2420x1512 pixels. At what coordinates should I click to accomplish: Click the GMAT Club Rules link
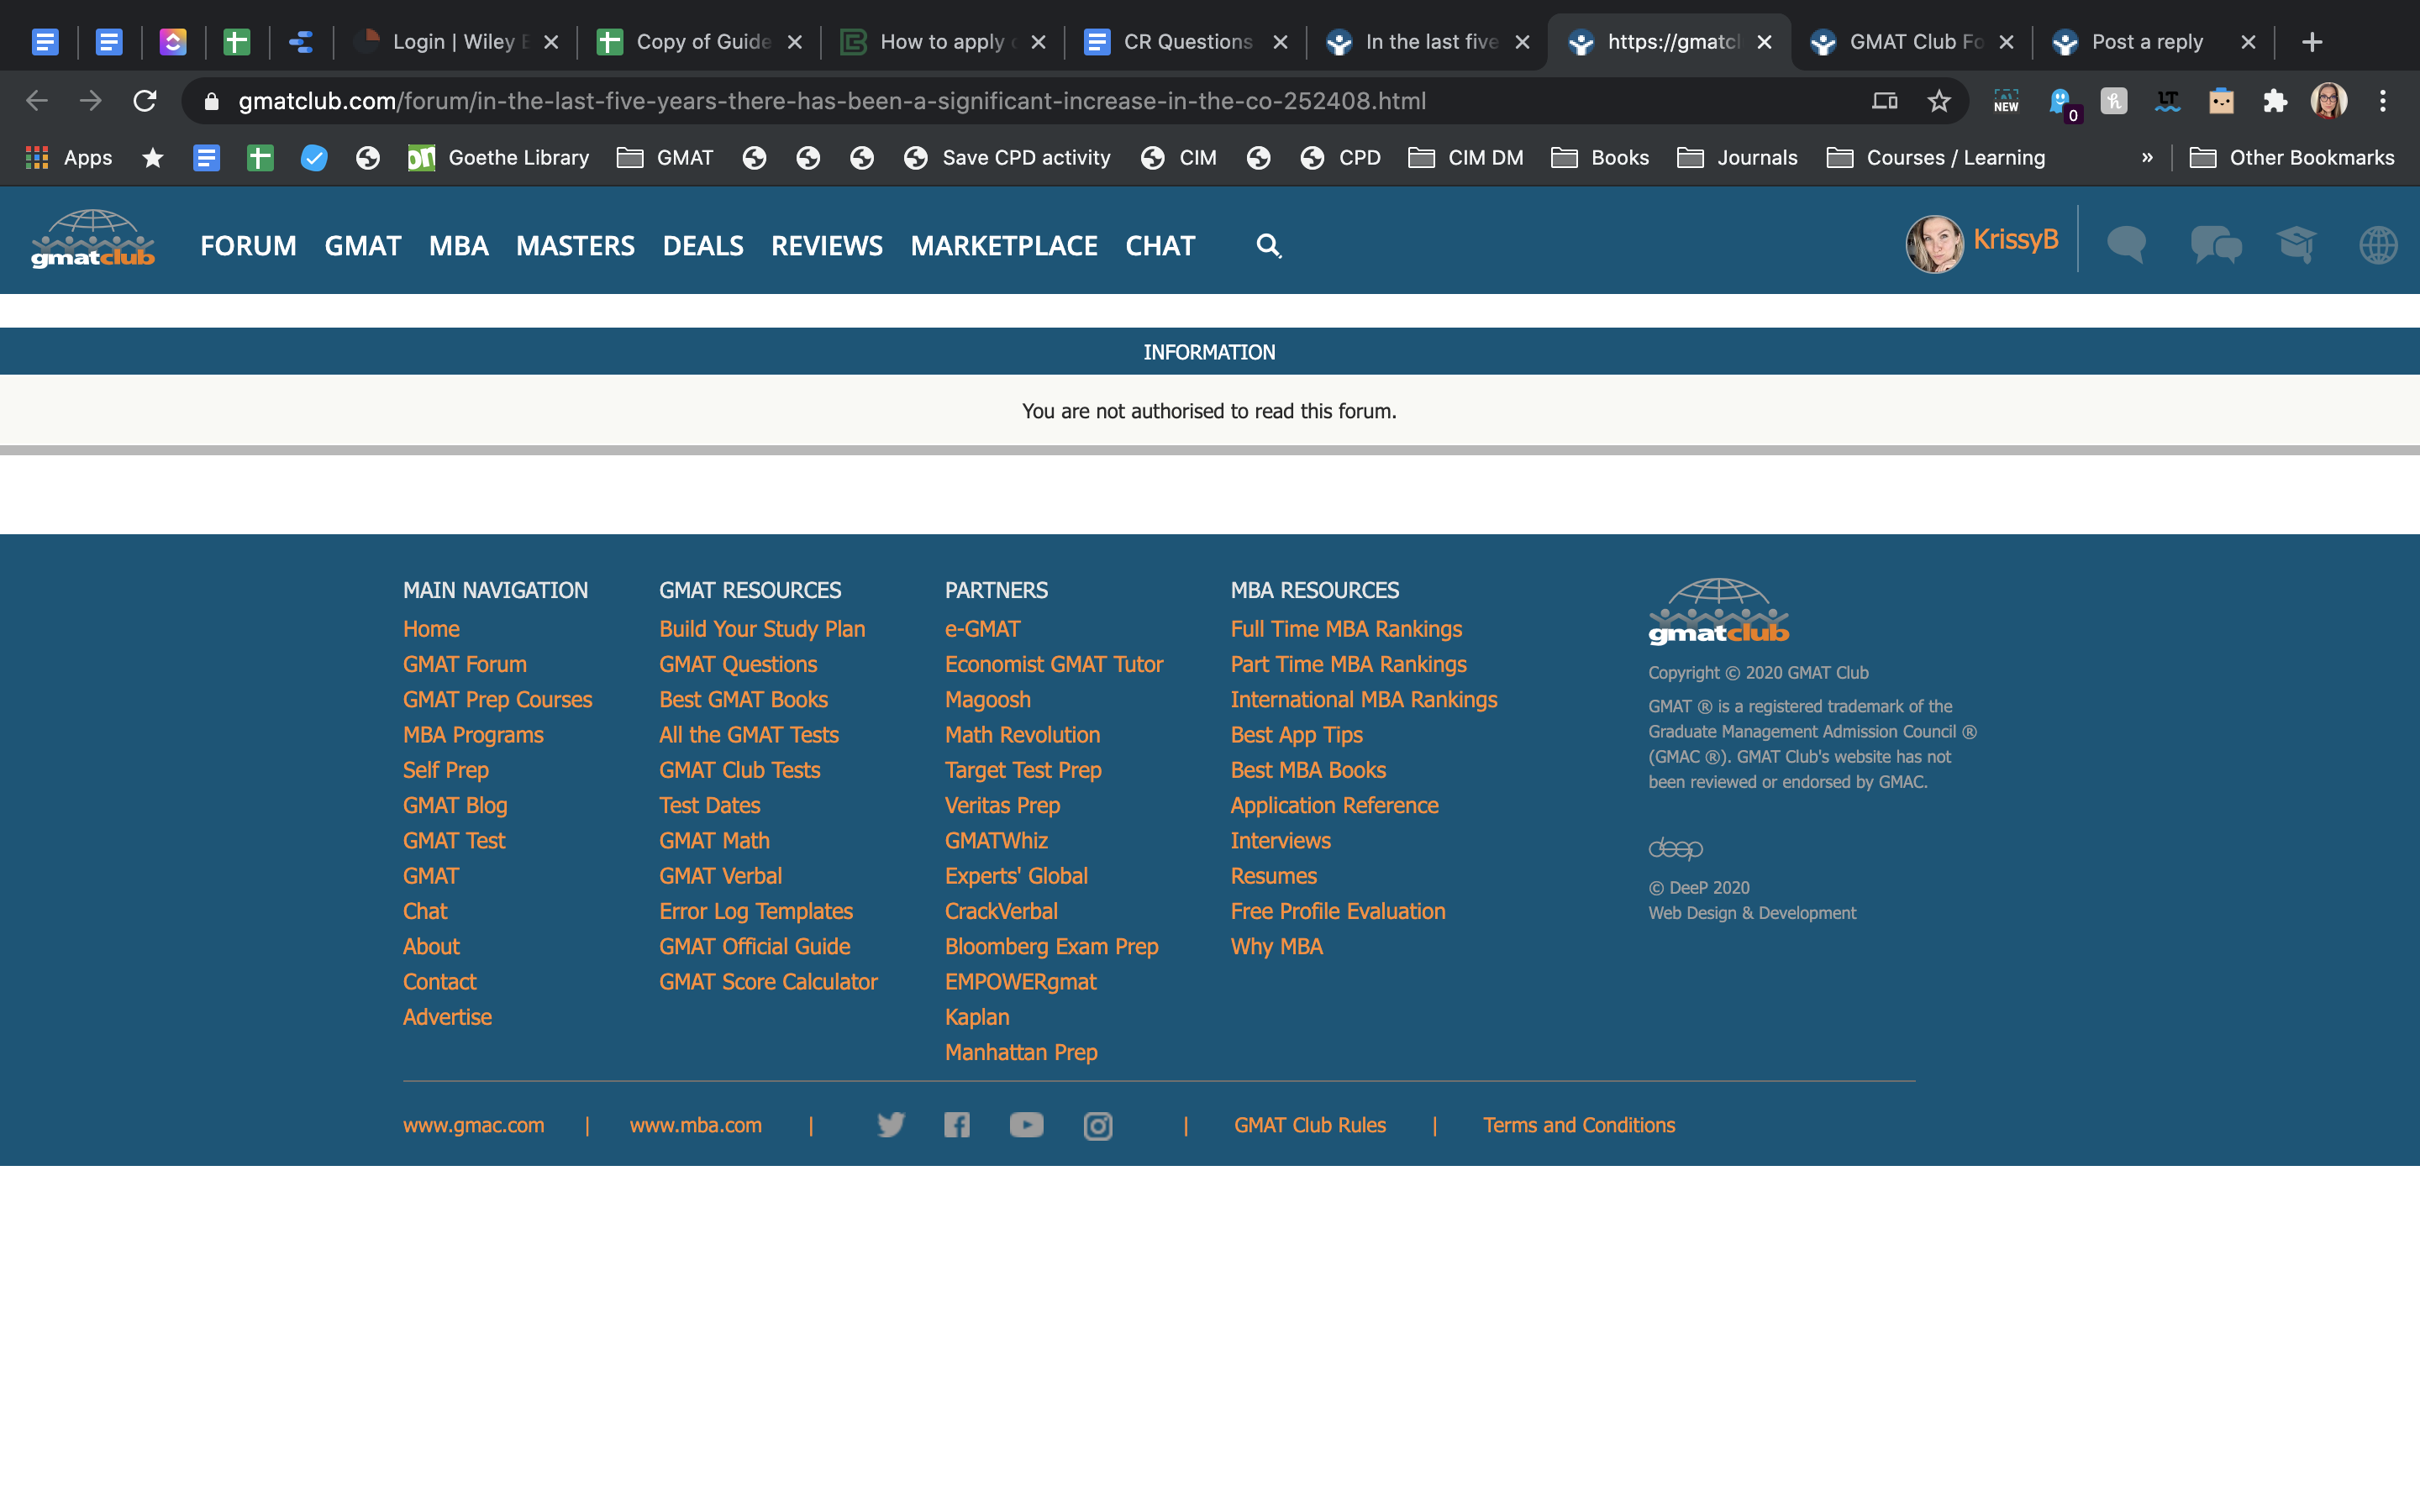[1309, 1124]
